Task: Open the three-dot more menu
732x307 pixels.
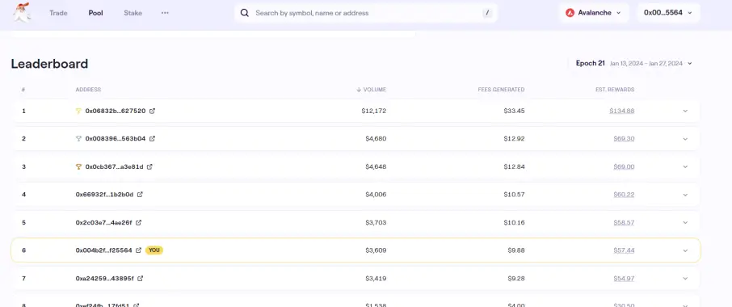Action: pyautogui.click(x=165, y=13)
